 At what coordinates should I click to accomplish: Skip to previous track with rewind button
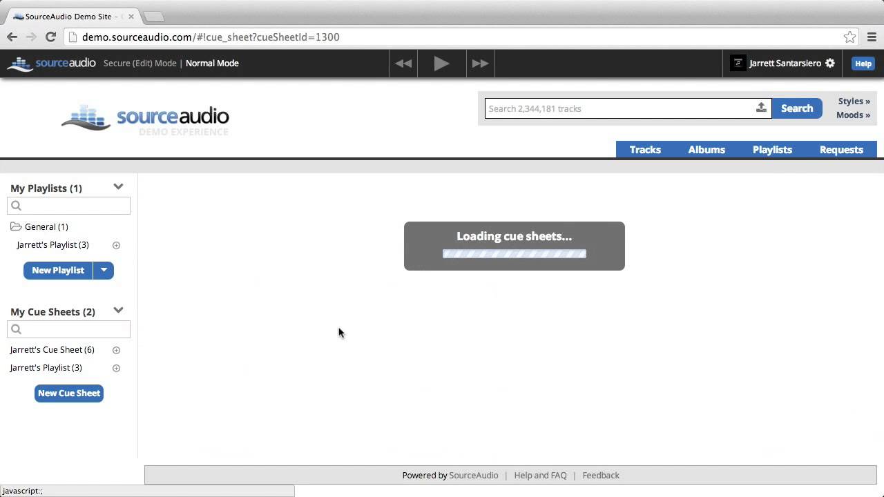(x=403, y=64)
